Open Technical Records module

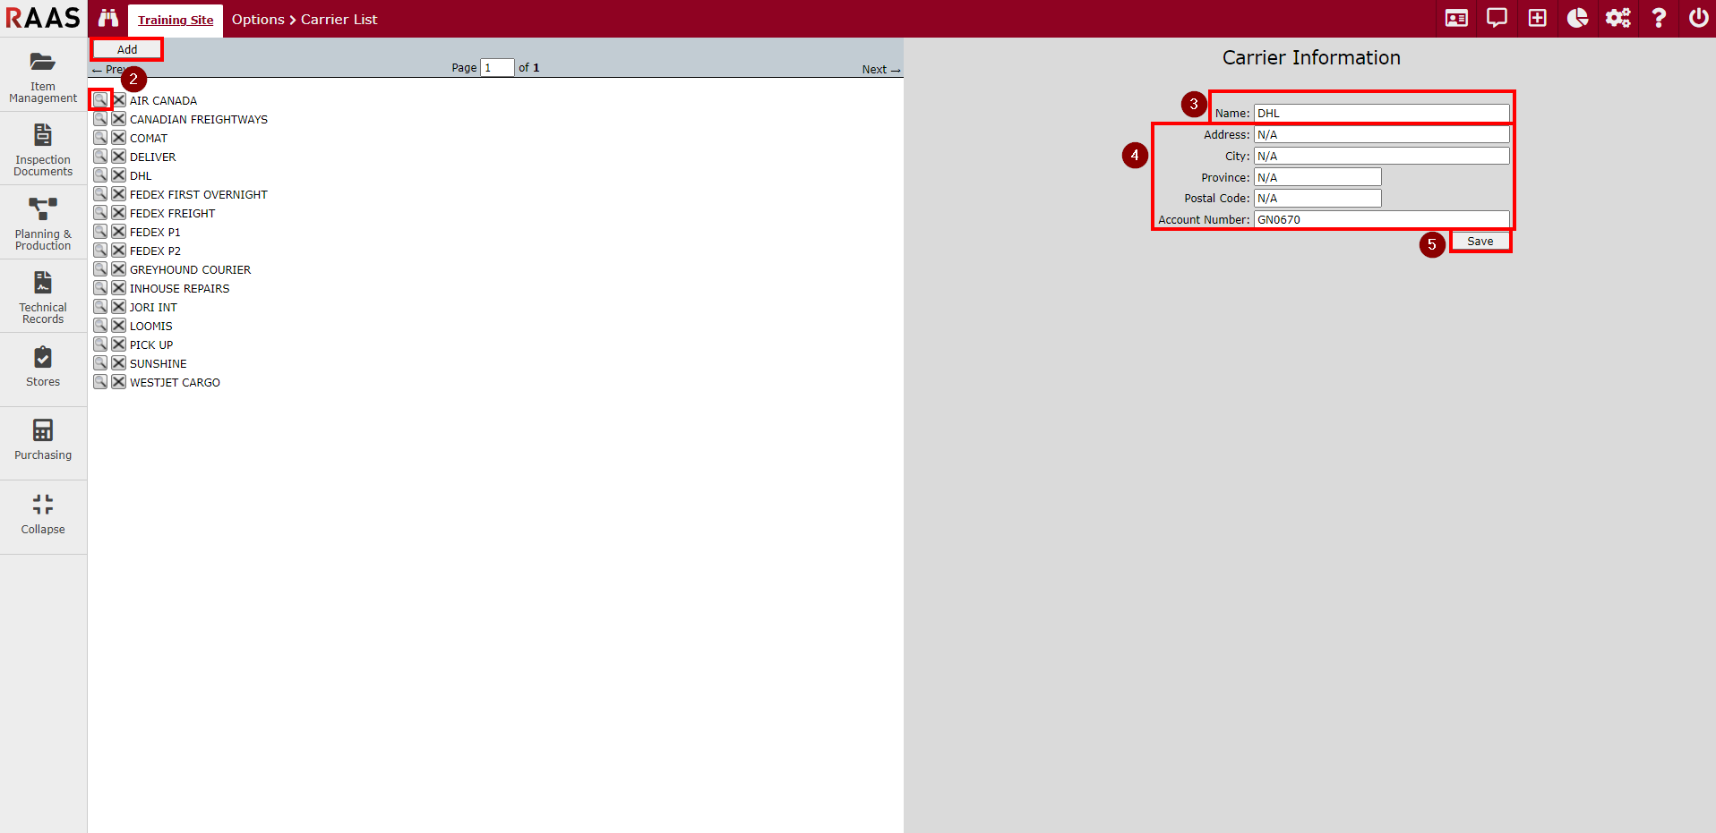click(43, 297)
